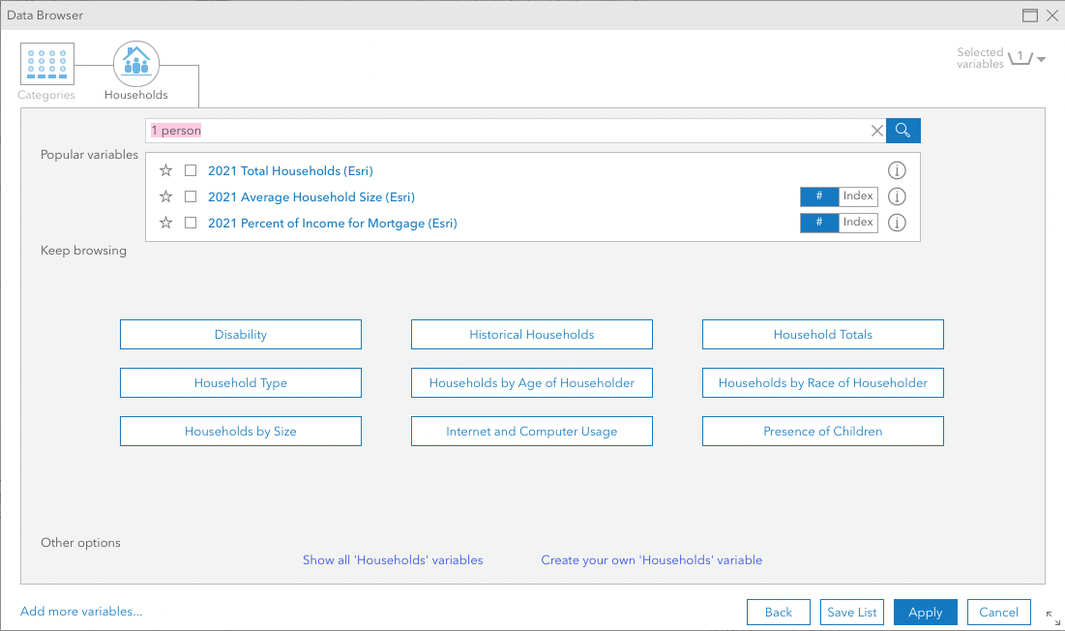Show info for 2021 Total Households
This screenshot has width=1065, height=631.
(898, 170)
